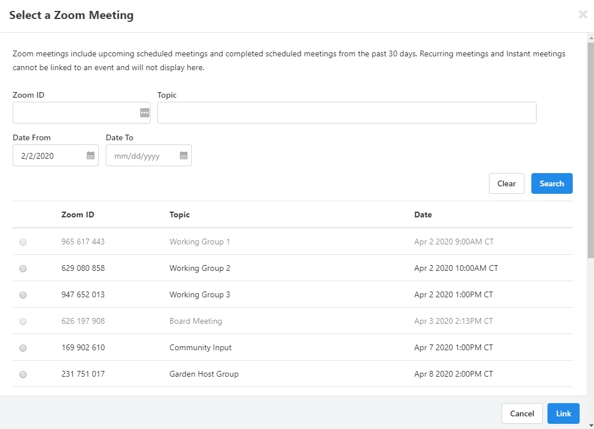Screen dimensions: 594x429
Task: Click the Link button
Action: pos(563,413)
